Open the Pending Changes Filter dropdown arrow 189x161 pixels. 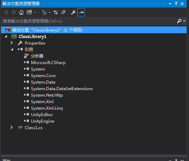click(50, 12)
